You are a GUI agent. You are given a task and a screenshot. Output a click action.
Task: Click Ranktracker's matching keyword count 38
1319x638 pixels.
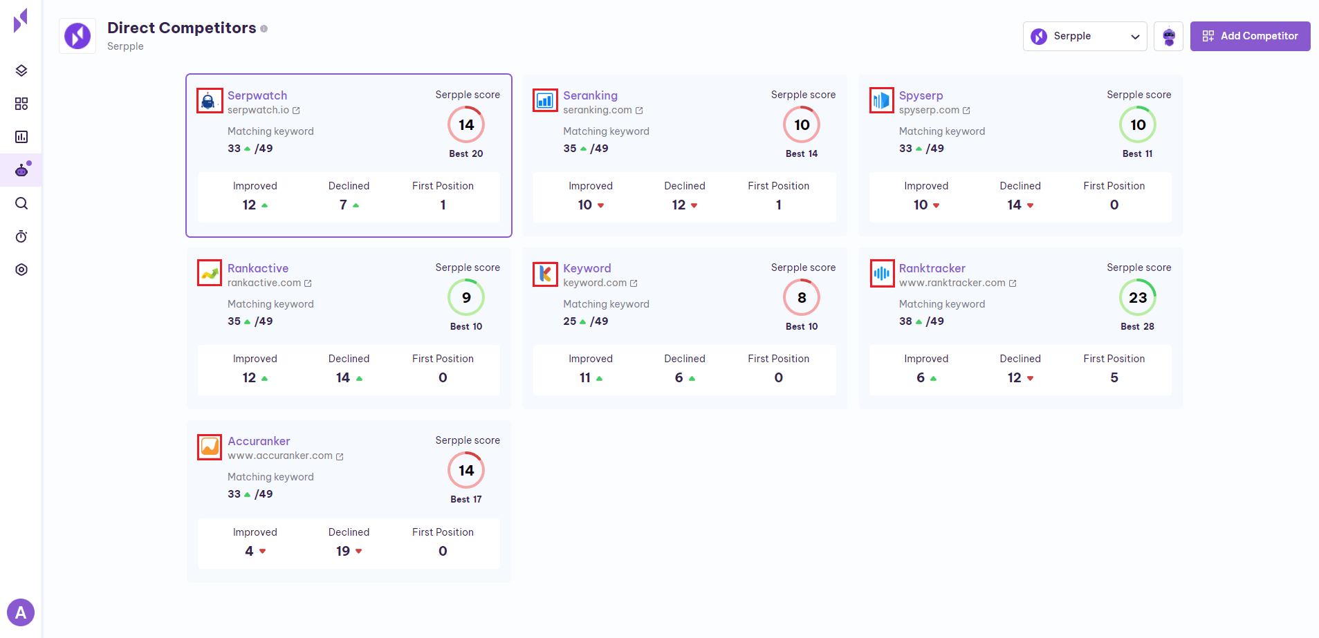tap(905, 321)
